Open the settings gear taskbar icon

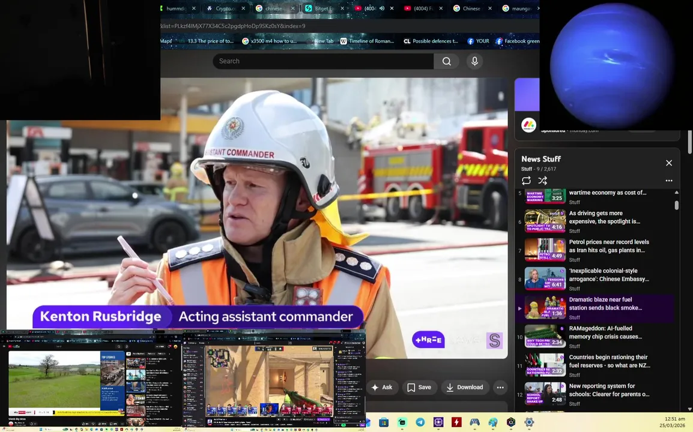(529, 422)
